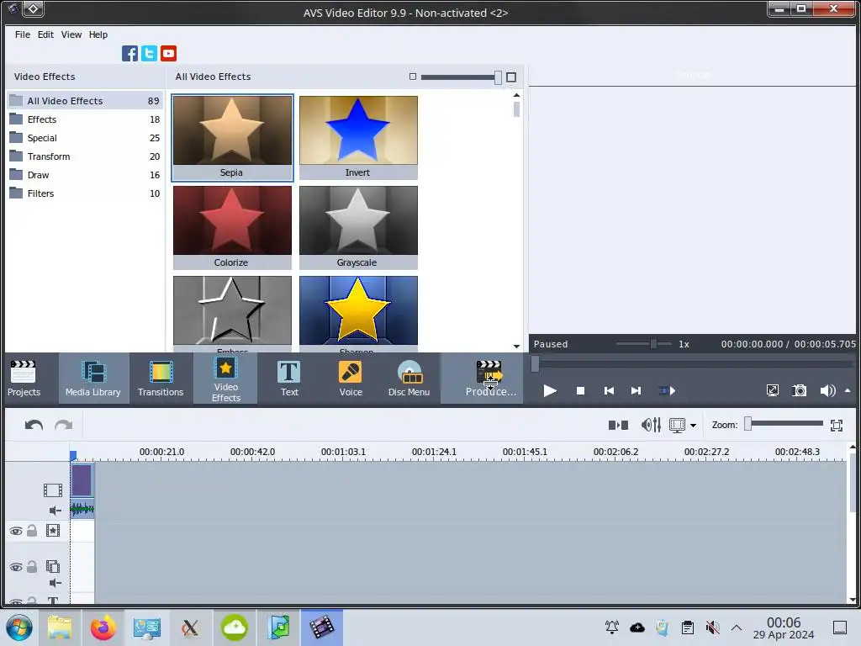Set smallest thumbnail size icon
The image size is (861, 646).
click(x=413, y=77)
